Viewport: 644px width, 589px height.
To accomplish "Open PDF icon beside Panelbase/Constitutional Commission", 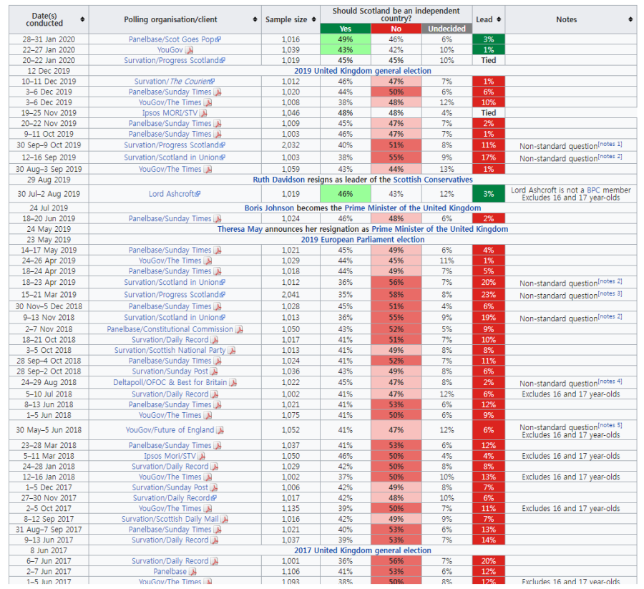I will coord(240,330).
